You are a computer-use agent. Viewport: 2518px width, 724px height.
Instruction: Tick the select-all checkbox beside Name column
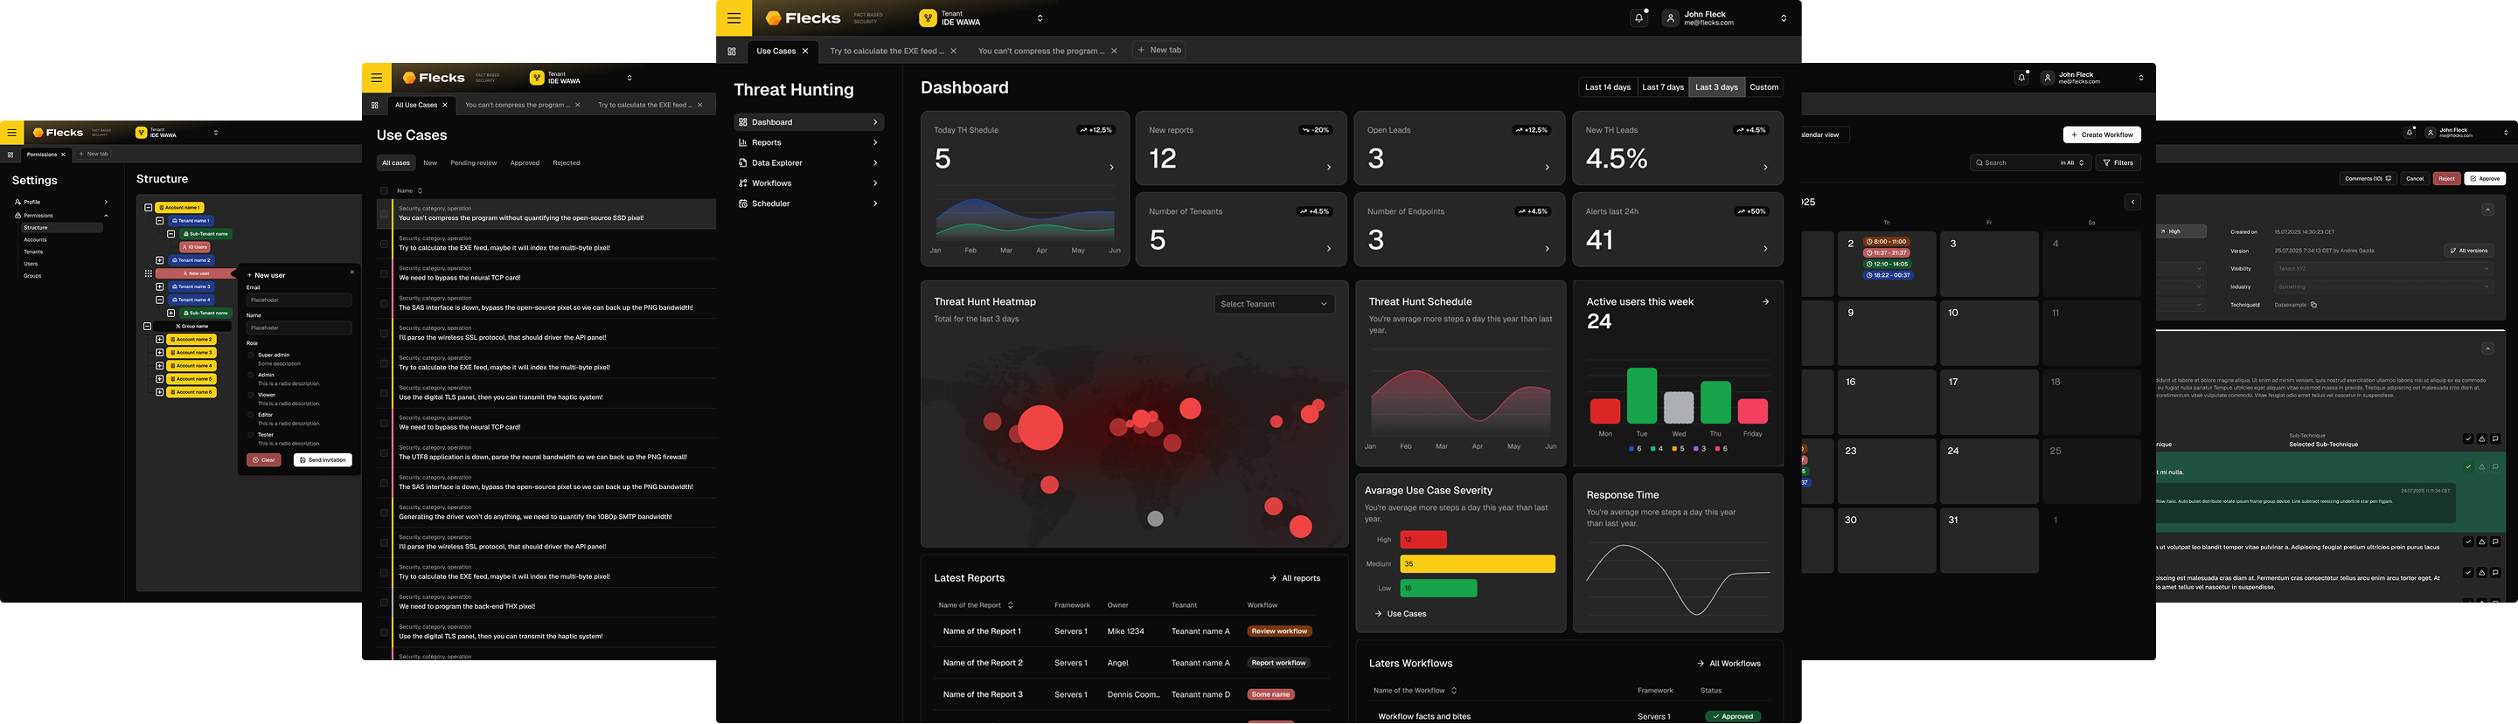pyautogui.click(x=384, y=190)
